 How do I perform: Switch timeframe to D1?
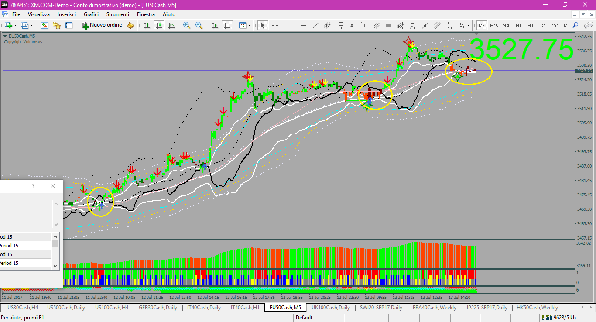(x=543, y=25)
